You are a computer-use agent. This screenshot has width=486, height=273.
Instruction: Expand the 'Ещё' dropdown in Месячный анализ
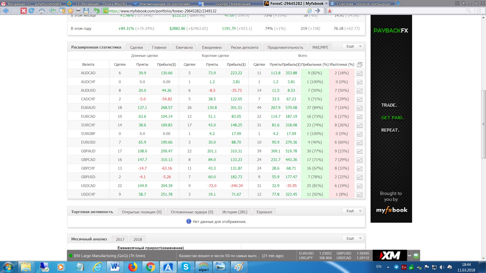pyautogui.click(x=353, y=238)
